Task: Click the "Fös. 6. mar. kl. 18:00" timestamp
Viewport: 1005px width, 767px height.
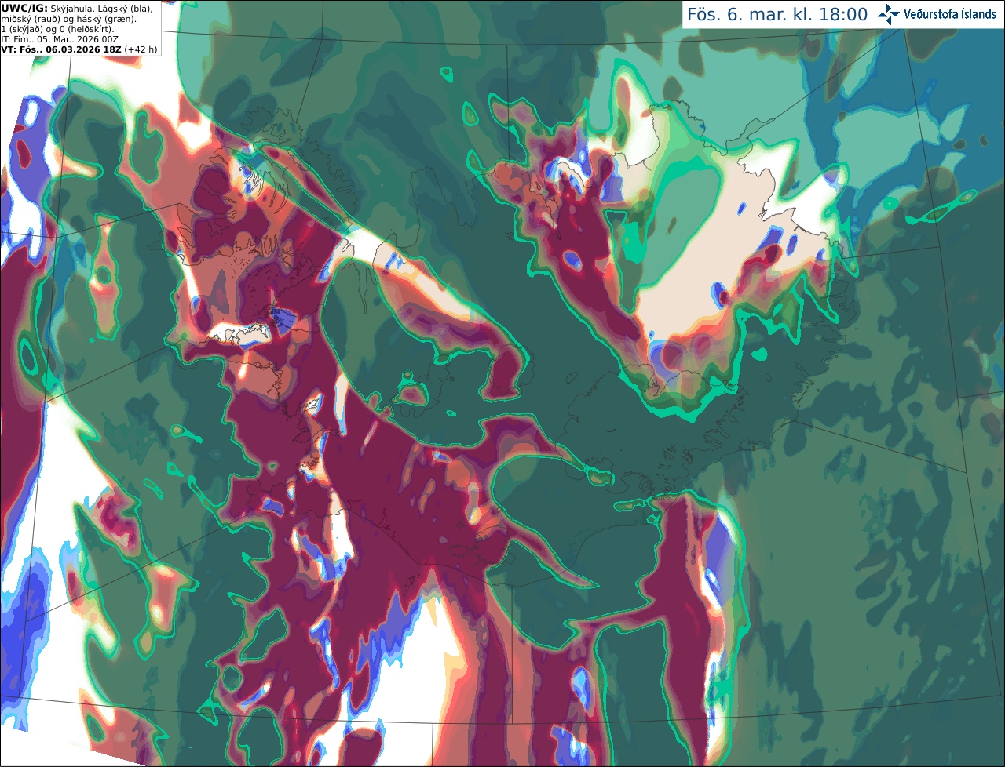Action: [x=777, y=15]
